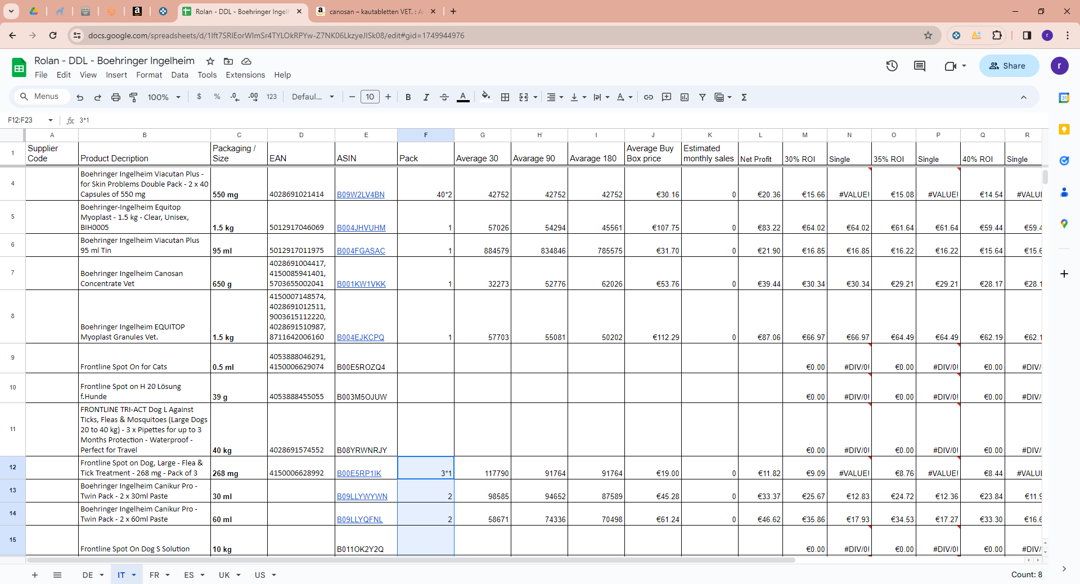Decrease decimal places icon
The height and width of the screenshot is (584, 1080).
pos(235,97)
